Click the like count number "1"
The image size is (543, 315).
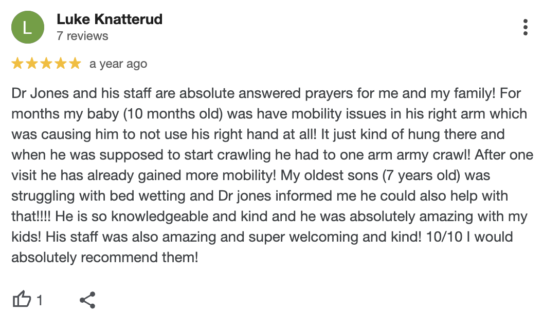40,300
